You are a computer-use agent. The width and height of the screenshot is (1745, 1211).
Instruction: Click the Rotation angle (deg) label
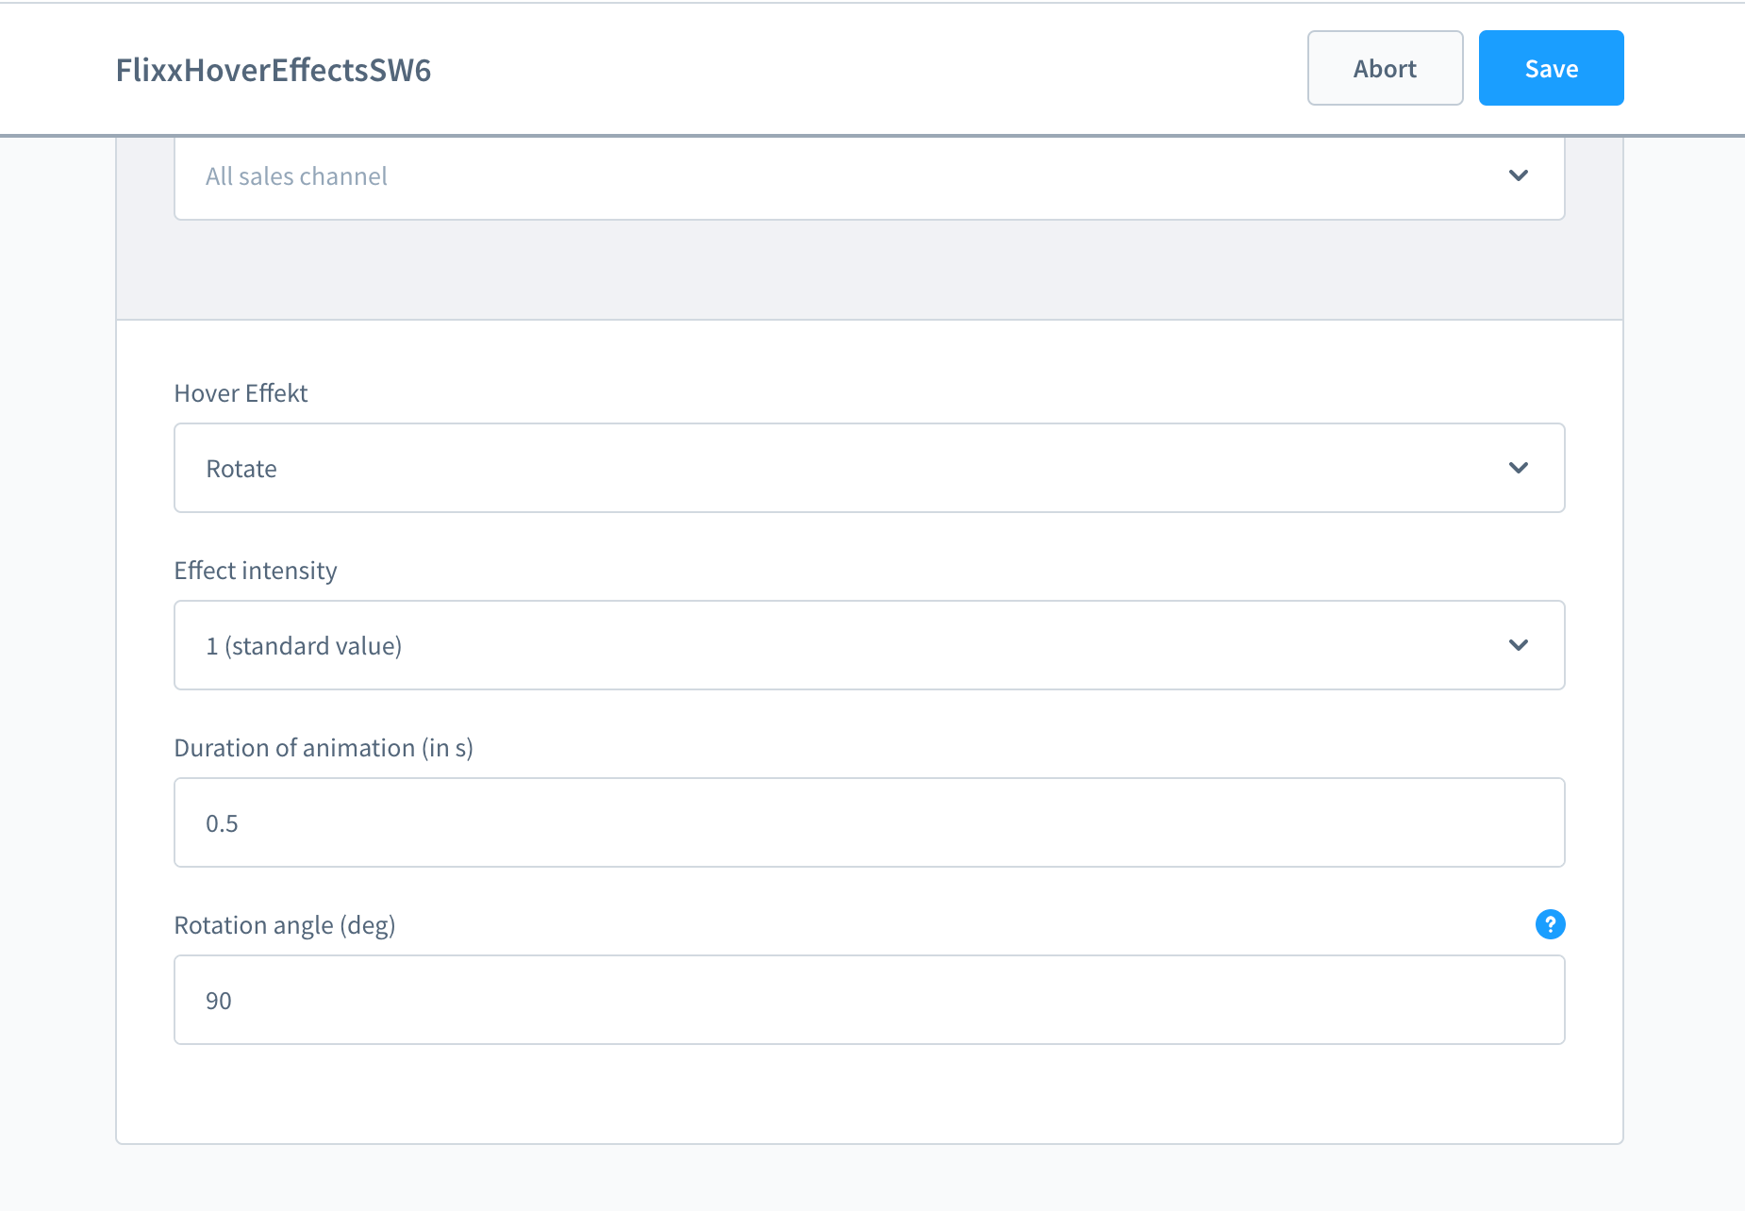(x=285, y=925)
